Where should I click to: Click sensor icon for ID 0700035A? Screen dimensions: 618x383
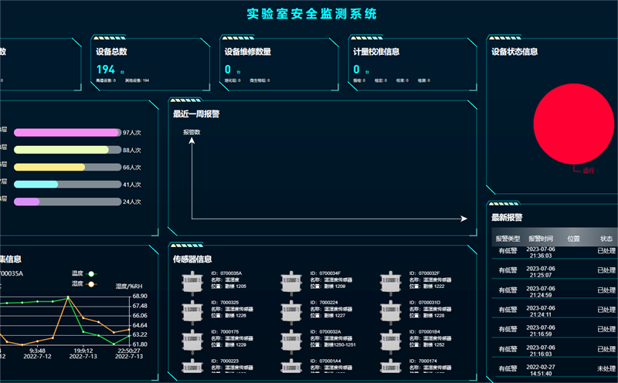point(192,282)
